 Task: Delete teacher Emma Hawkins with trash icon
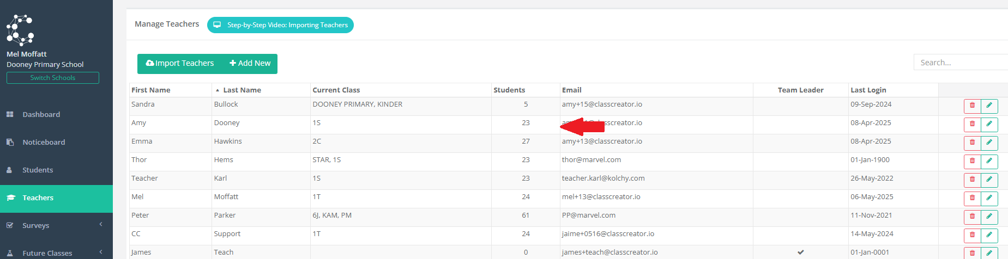tap(972, 143)
